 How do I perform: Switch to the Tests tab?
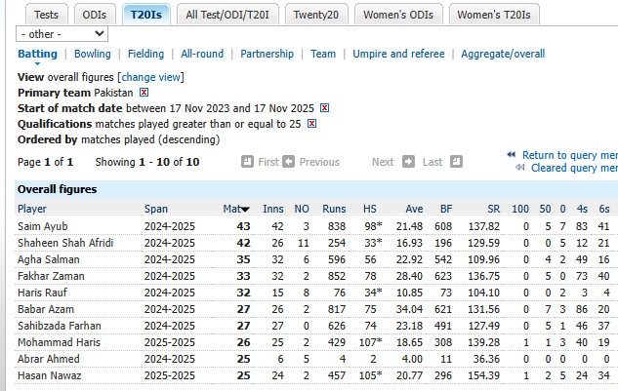(x=45, y=15)
